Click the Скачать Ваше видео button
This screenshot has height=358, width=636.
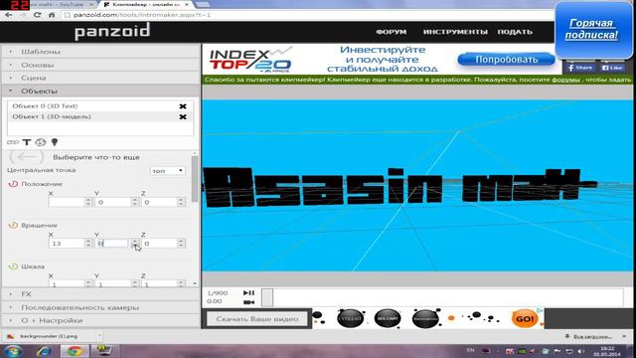click(x=257, y=319)
